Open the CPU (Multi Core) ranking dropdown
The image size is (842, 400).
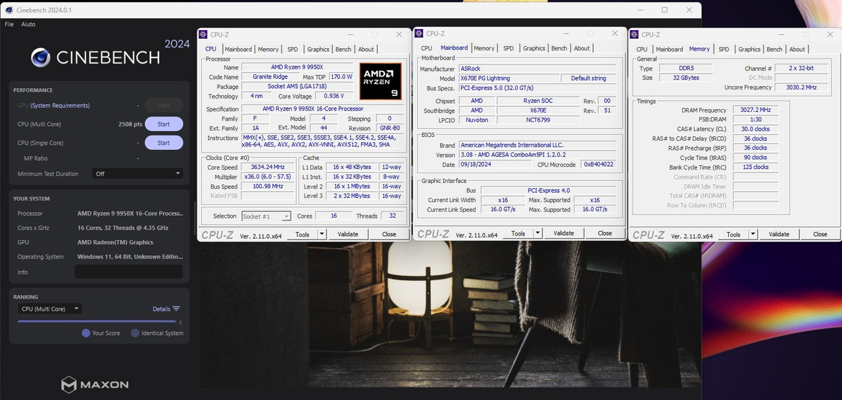click(49, 309)
